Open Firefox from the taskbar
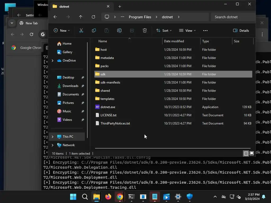The width and height of the screenshot is (271, 203). click(108, 197)
